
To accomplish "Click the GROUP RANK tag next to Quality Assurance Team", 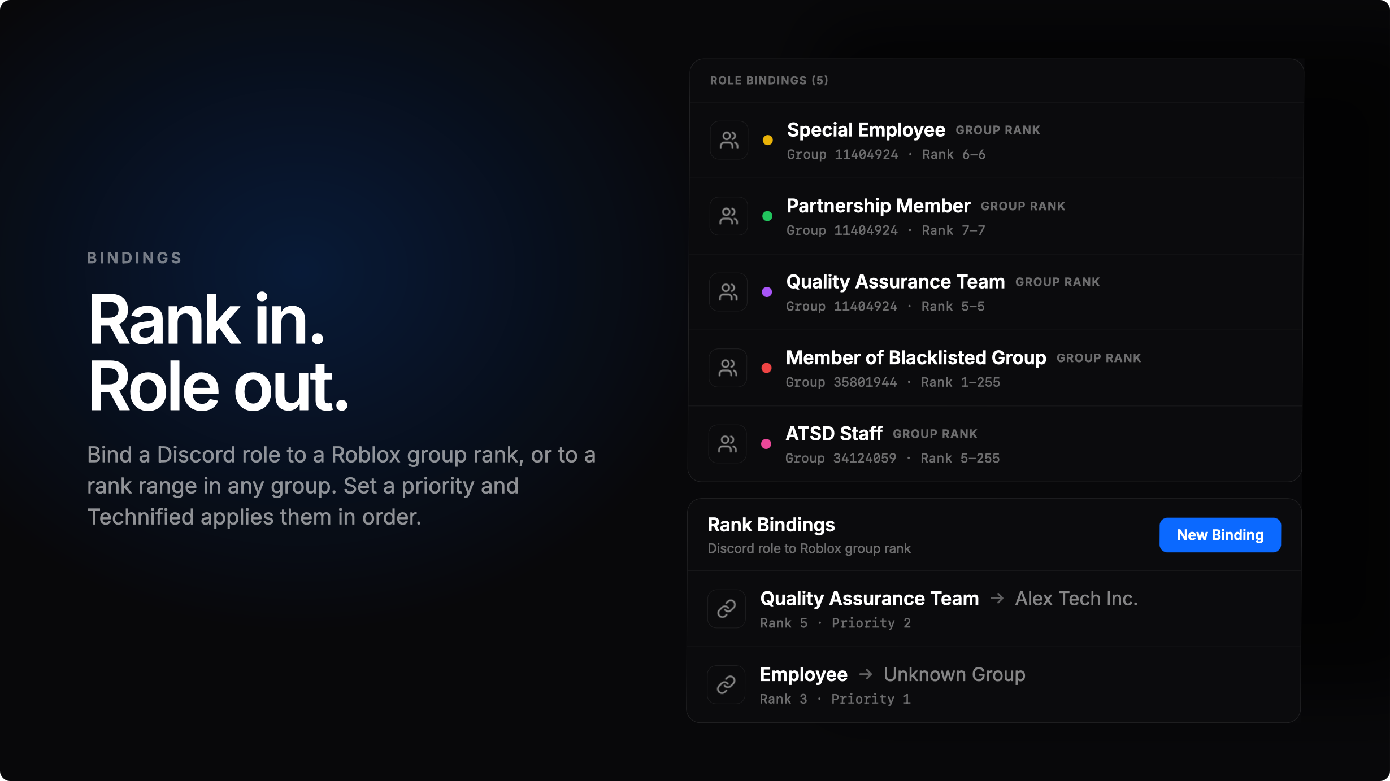I will tap(1058, 282).
